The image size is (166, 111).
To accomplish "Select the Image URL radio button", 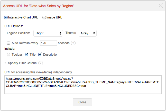I will coord(44,17).
